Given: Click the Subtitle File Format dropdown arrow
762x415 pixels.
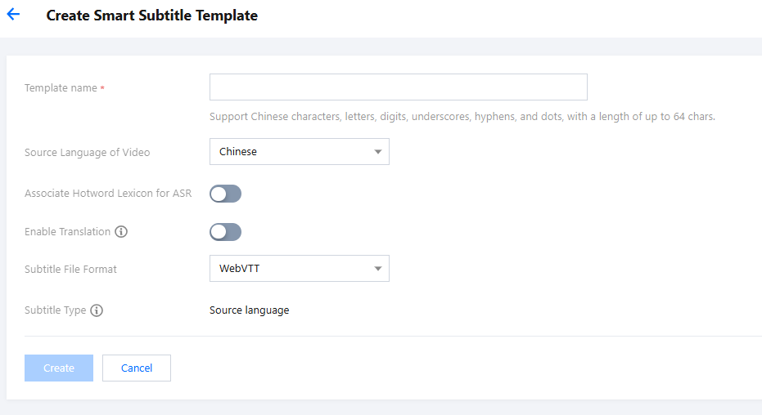Looking at the screenshot, I should tap(377, 269).
